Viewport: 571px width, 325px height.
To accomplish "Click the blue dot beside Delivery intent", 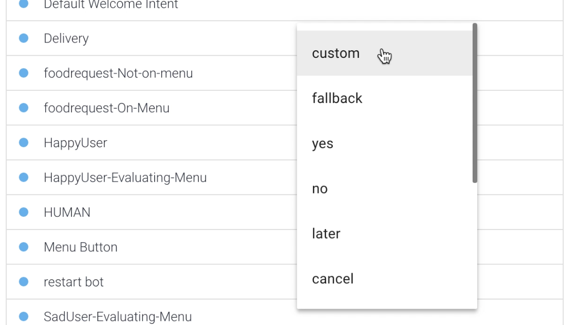I will pos(23,38).
